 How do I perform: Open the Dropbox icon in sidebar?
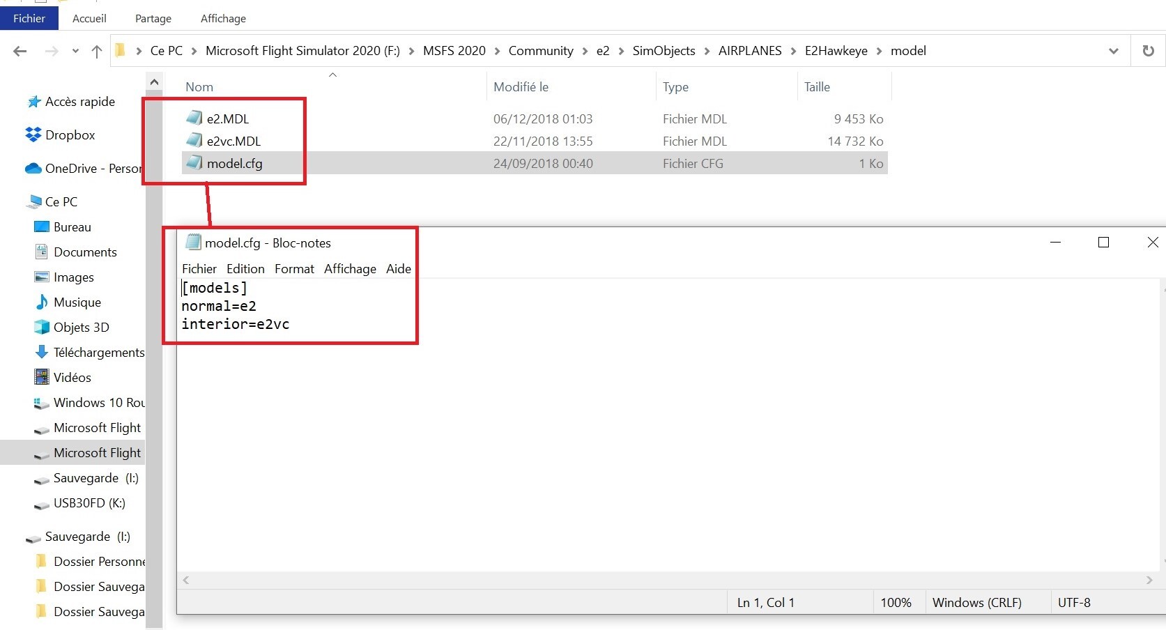[x=33, y=135]
